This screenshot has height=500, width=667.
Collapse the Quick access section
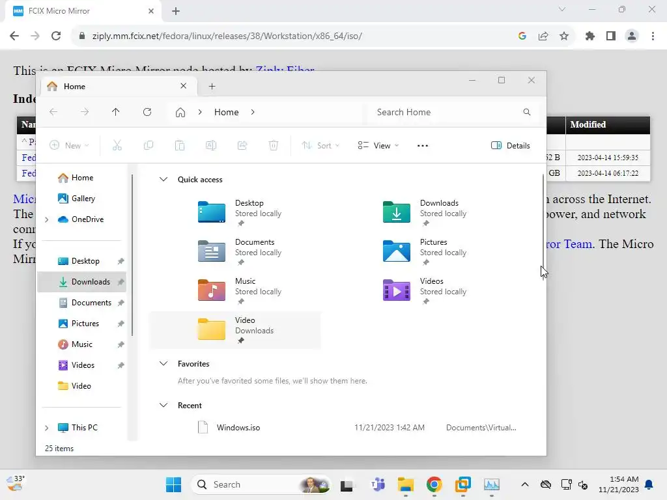point(163,180)
